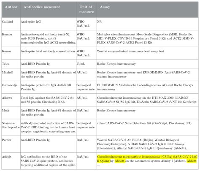Click 'Anti-spike total antibody concentration' cell

tap(48, 53)
